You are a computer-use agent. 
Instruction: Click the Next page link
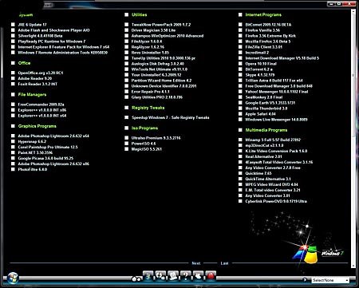point(196,263)
